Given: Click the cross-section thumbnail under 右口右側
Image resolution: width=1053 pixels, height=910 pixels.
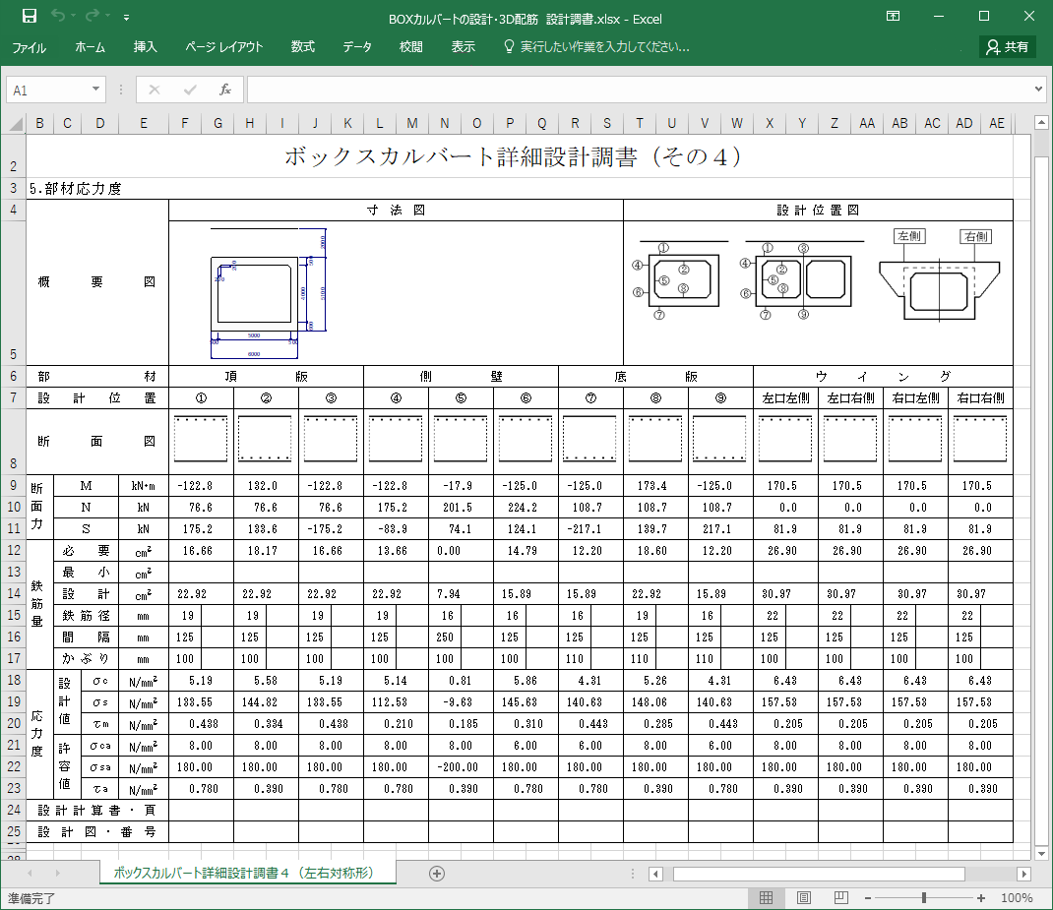Looking at the screenshot, I should (x=980, y=438).
